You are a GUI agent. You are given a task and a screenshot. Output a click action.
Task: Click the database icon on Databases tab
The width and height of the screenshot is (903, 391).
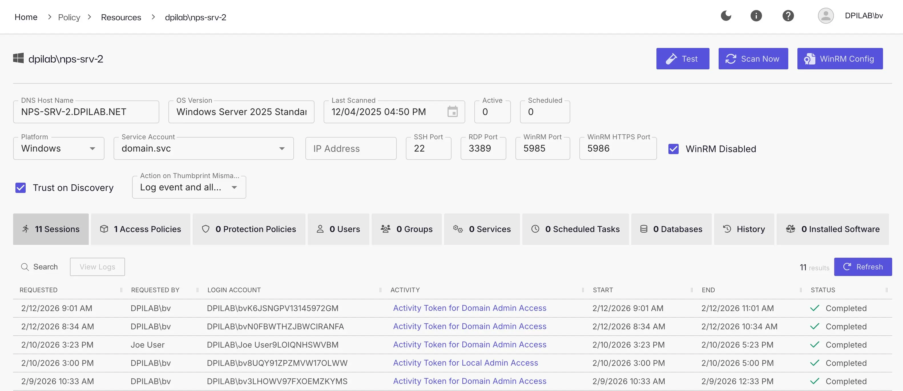click(x=644, y=229)
